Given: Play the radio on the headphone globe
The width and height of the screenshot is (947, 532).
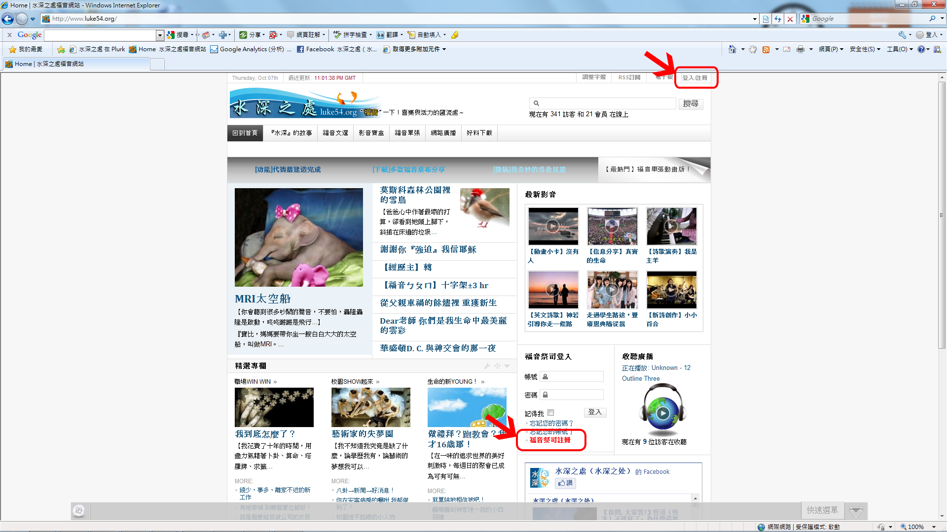Looking at the screenshot, I should (662, 413).
